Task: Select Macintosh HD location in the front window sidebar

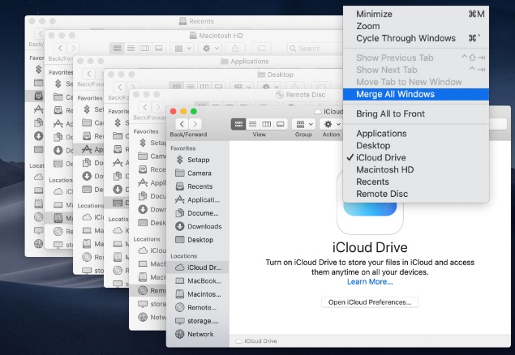Action: (198, 294)
